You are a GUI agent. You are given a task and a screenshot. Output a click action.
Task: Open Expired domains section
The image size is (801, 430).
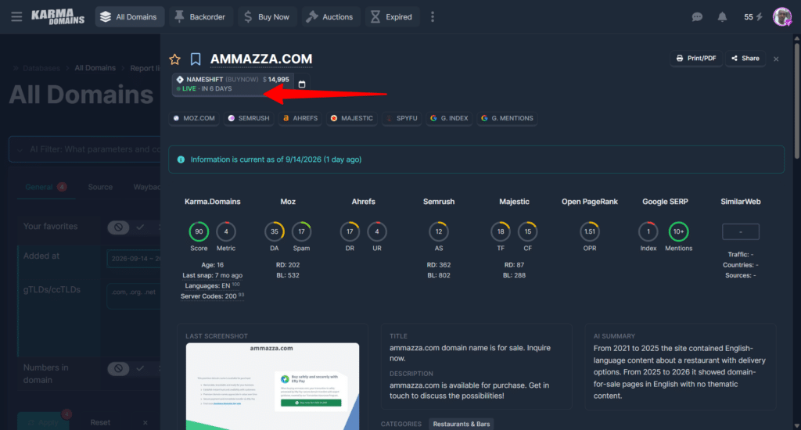[x=392, y=17]
